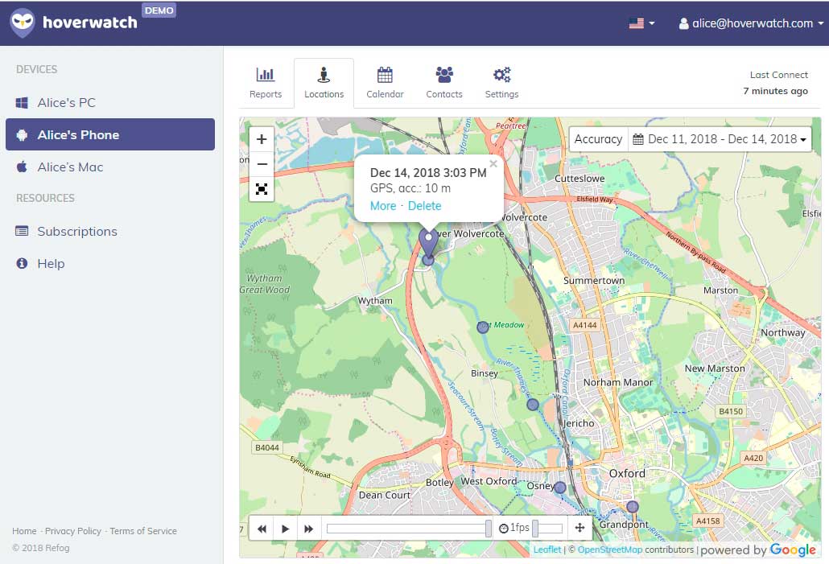Viewport: 829px width, 564px height.
Task: Open the Calendar tab
Action: point(385,83)
